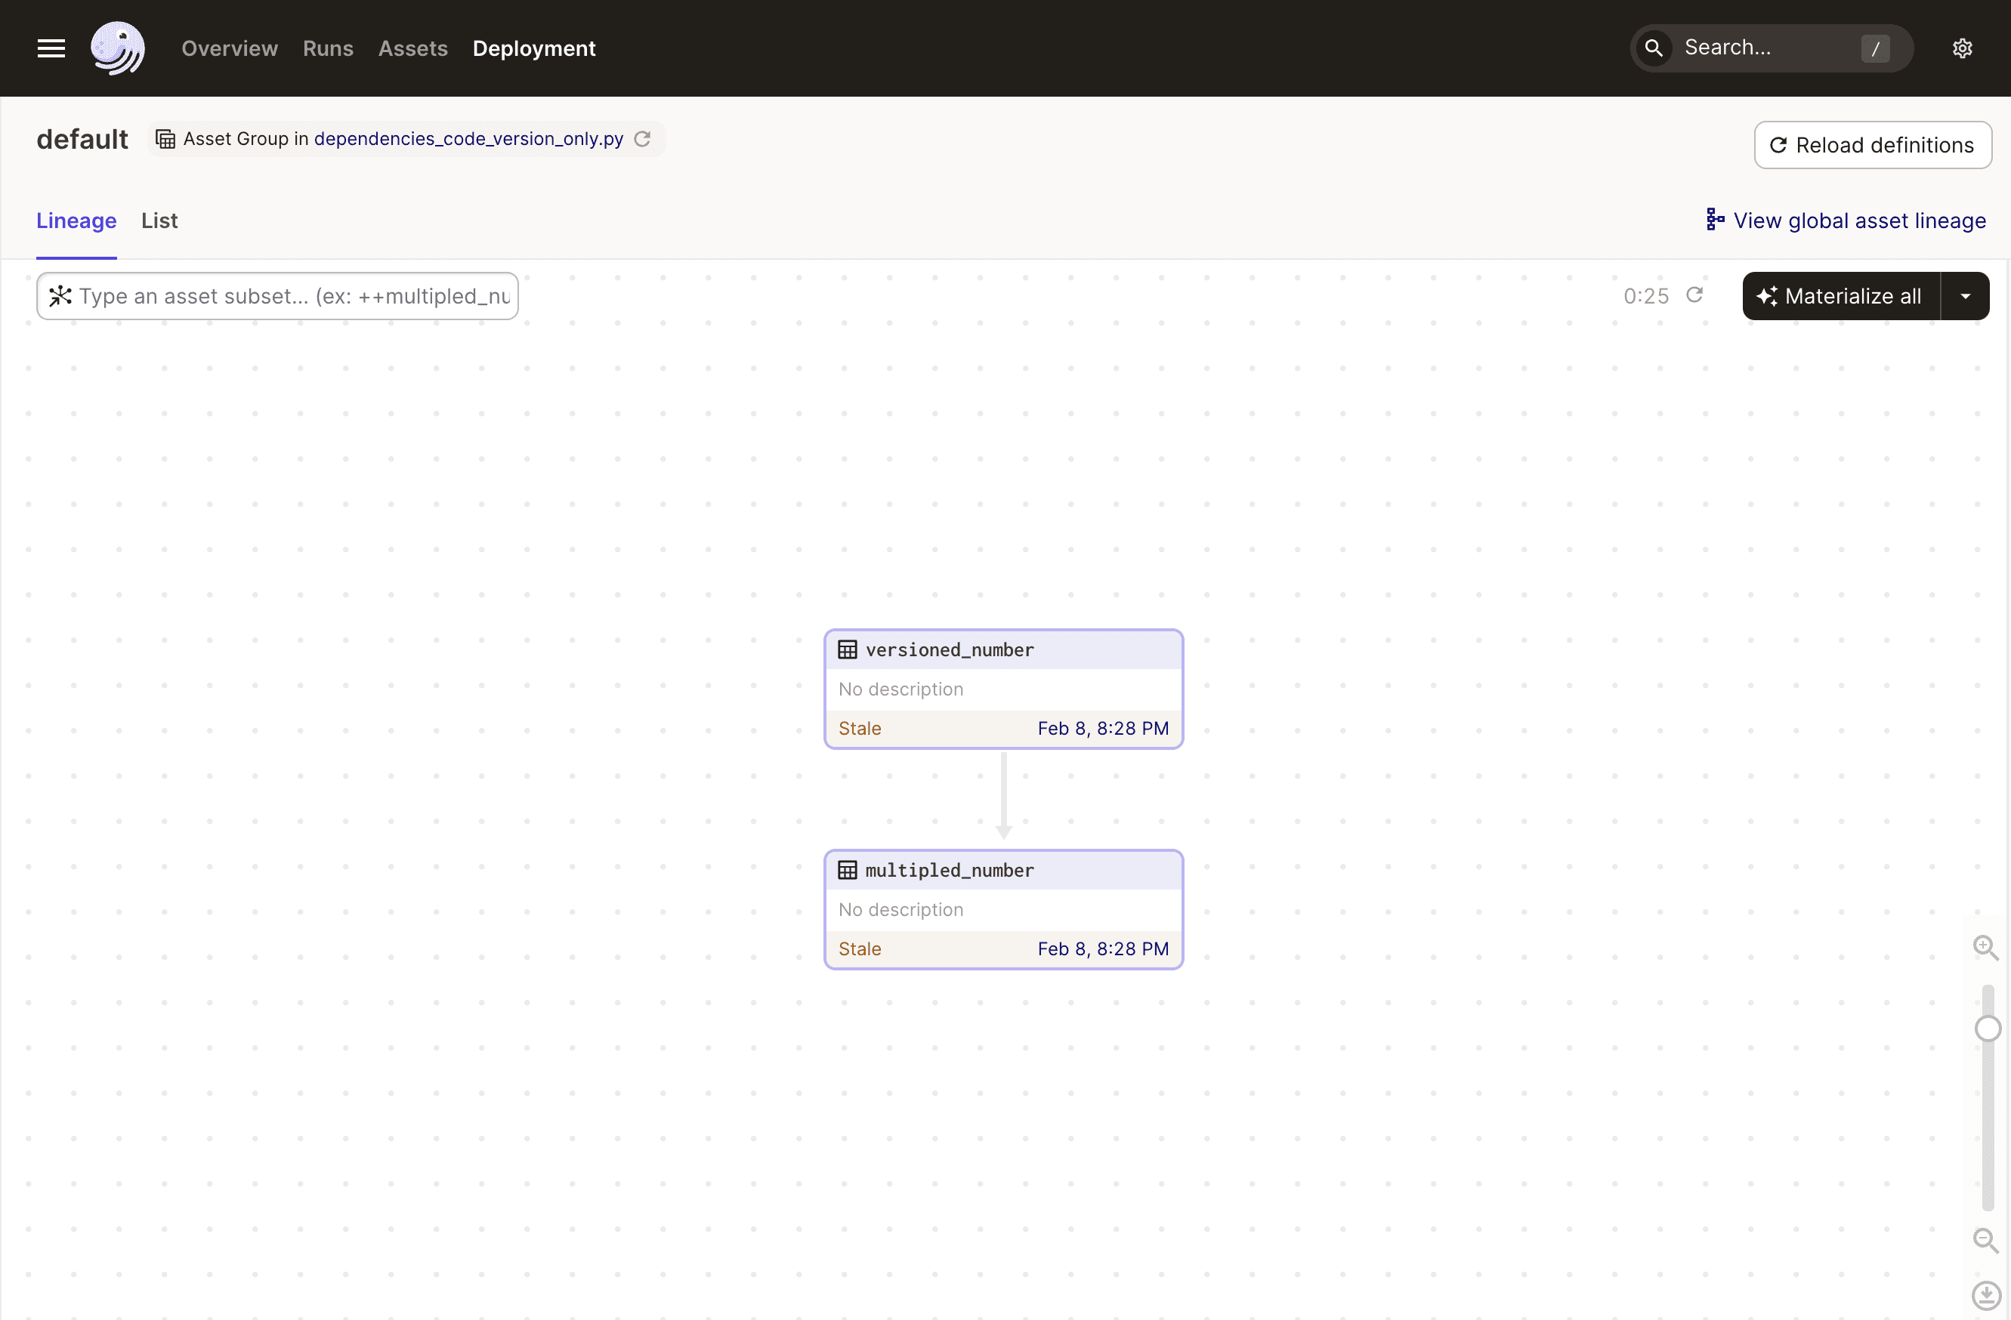Click the 0:25 refresh countdown
Image resolution: width=2011 pixels, height=1320 pixels.
[x=1646, y=295]
